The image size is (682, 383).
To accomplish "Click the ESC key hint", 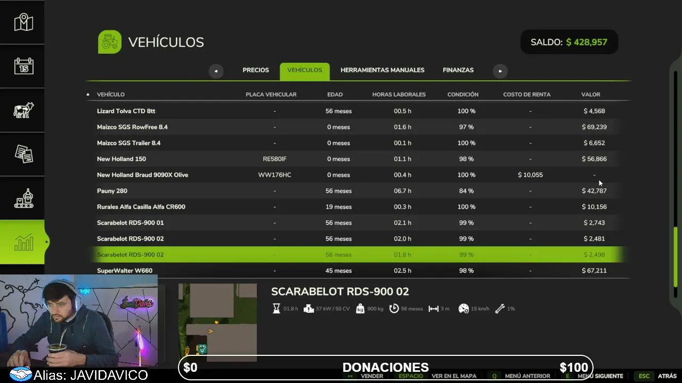I will (644, 376).
